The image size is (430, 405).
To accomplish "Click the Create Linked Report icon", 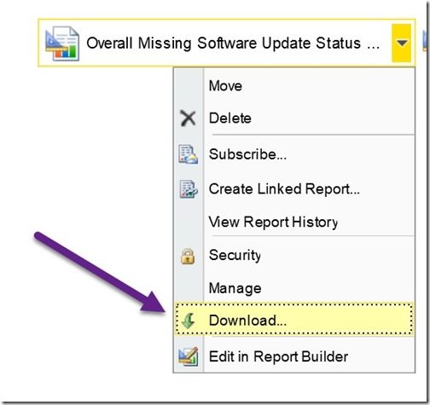I will pyautogui.click(x=189, y=189).
